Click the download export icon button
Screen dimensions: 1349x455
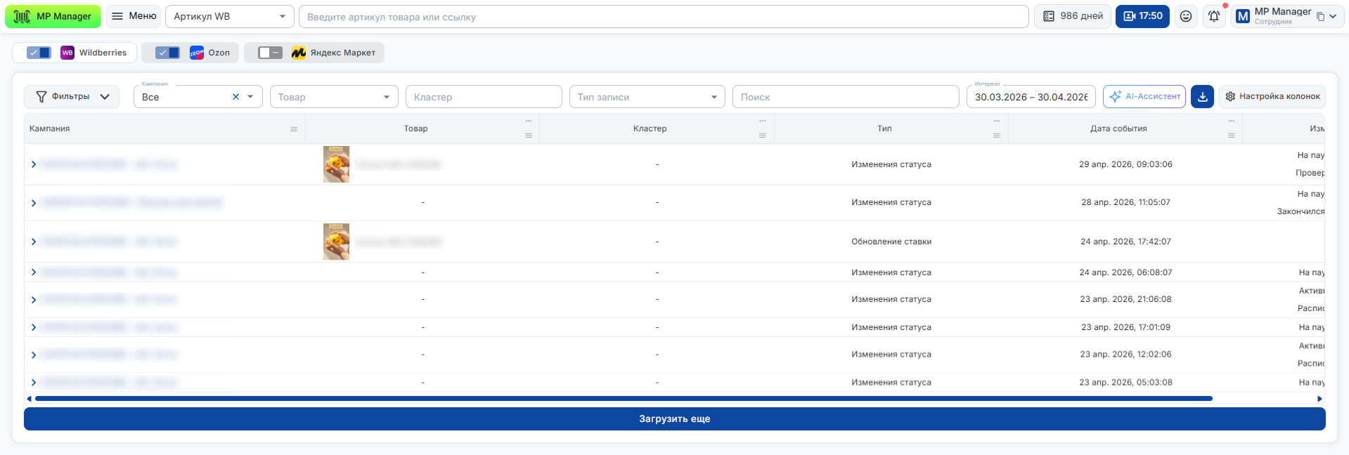[1202, 97]
